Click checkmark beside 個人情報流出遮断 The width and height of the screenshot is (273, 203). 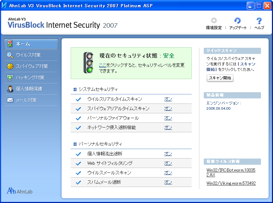click(78, 154)
